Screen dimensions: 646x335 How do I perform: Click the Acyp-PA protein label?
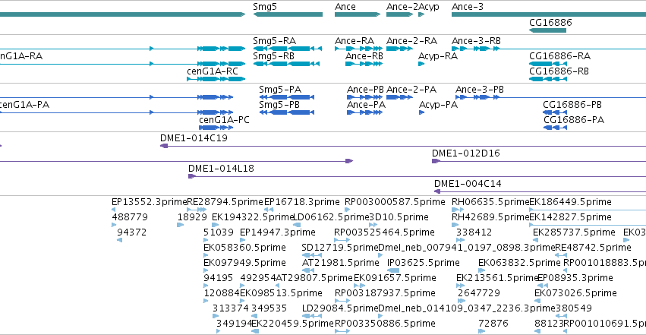[x=438, y=105]
